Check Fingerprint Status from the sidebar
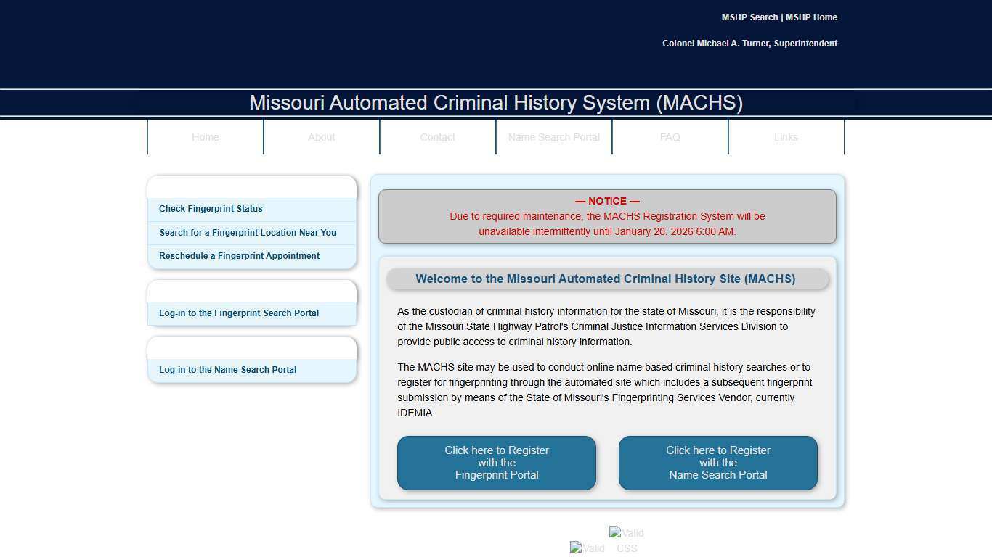 [x=211, y=209]
